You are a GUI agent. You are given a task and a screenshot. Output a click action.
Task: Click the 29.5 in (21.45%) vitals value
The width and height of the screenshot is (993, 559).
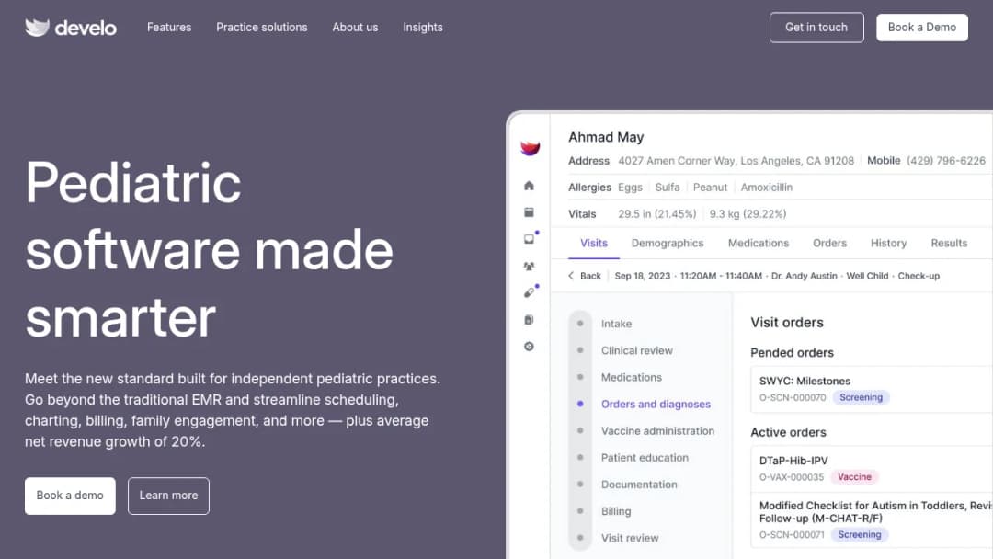(x=656, y=214)
